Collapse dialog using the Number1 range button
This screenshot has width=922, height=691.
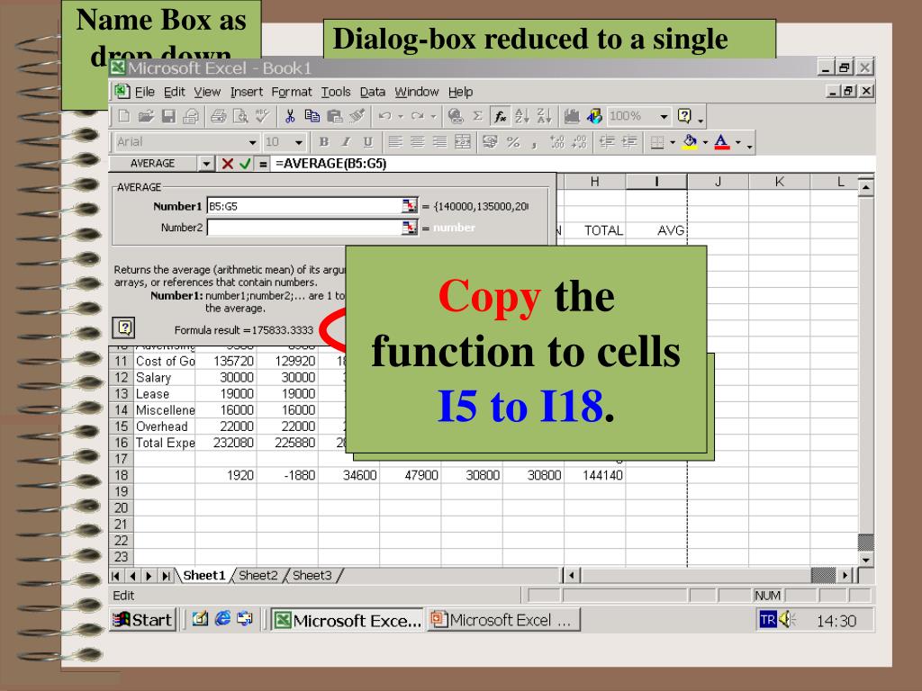pos(410,206)
